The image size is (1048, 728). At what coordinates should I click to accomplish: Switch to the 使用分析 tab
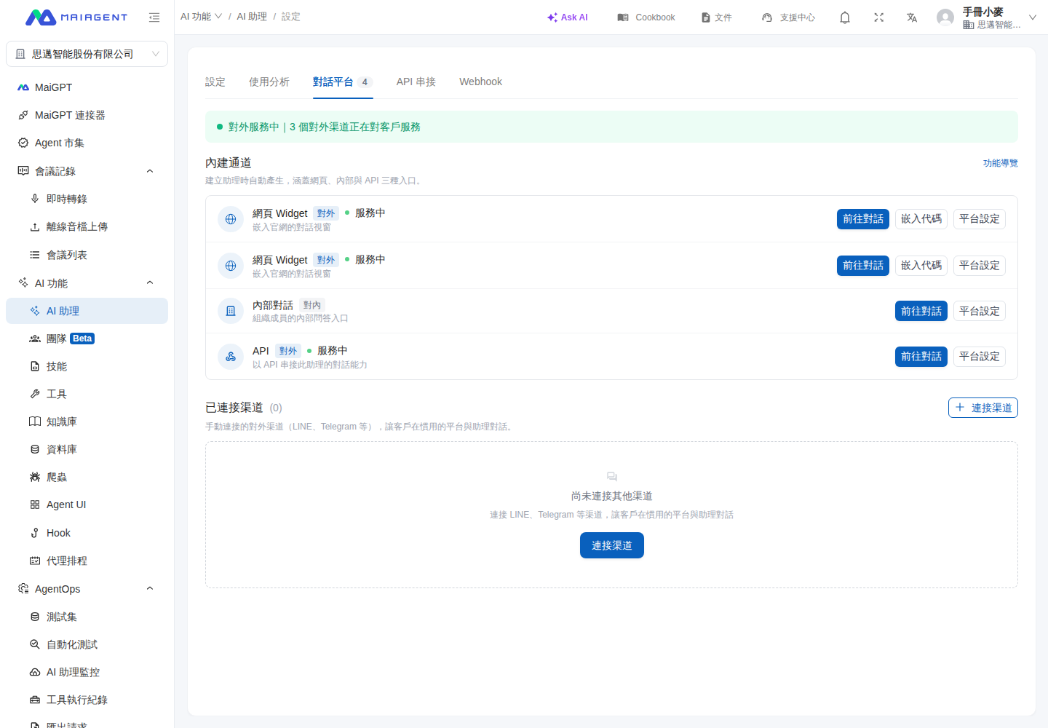pos(269,82)
